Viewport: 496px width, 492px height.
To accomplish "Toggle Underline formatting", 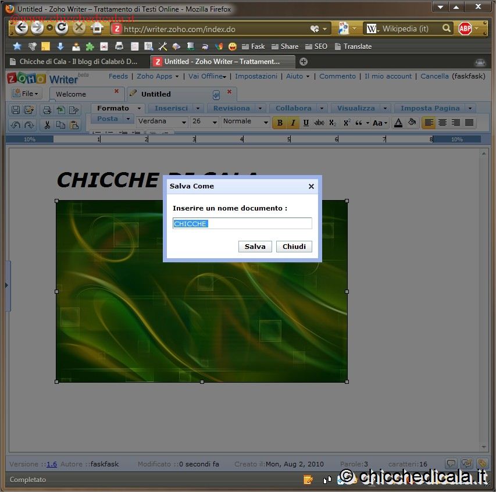I will [x=306, y=123].
